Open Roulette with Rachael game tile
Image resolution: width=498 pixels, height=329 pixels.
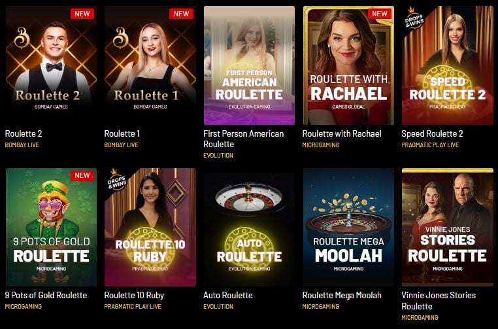click(x=348, y=65)
